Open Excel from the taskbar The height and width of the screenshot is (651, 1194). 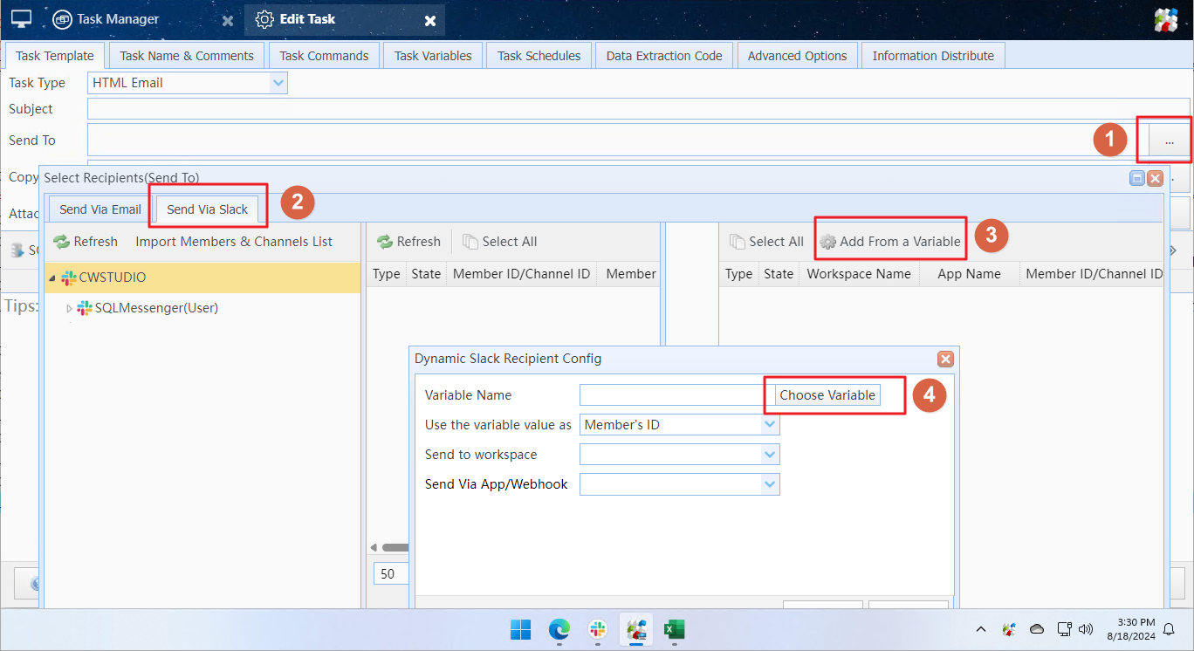pos(674,628)
